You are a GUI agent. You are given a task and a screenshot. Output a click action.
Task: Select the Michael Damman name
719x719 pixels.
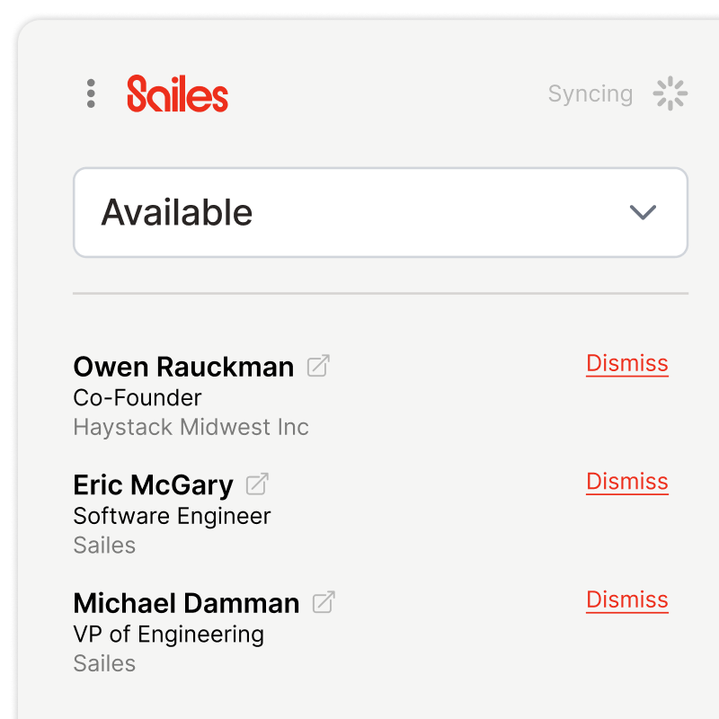186,603
